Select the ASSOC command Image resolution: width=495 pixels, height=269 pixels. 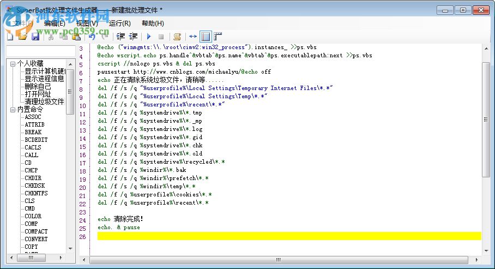33,117
